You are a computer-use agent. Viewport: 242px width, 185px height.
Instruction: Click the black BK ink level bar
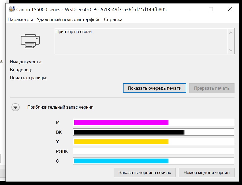(153, 132)
